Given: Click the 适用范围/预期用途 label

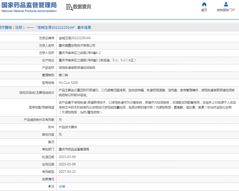Looking at the screenshot, I should point(41,107).
